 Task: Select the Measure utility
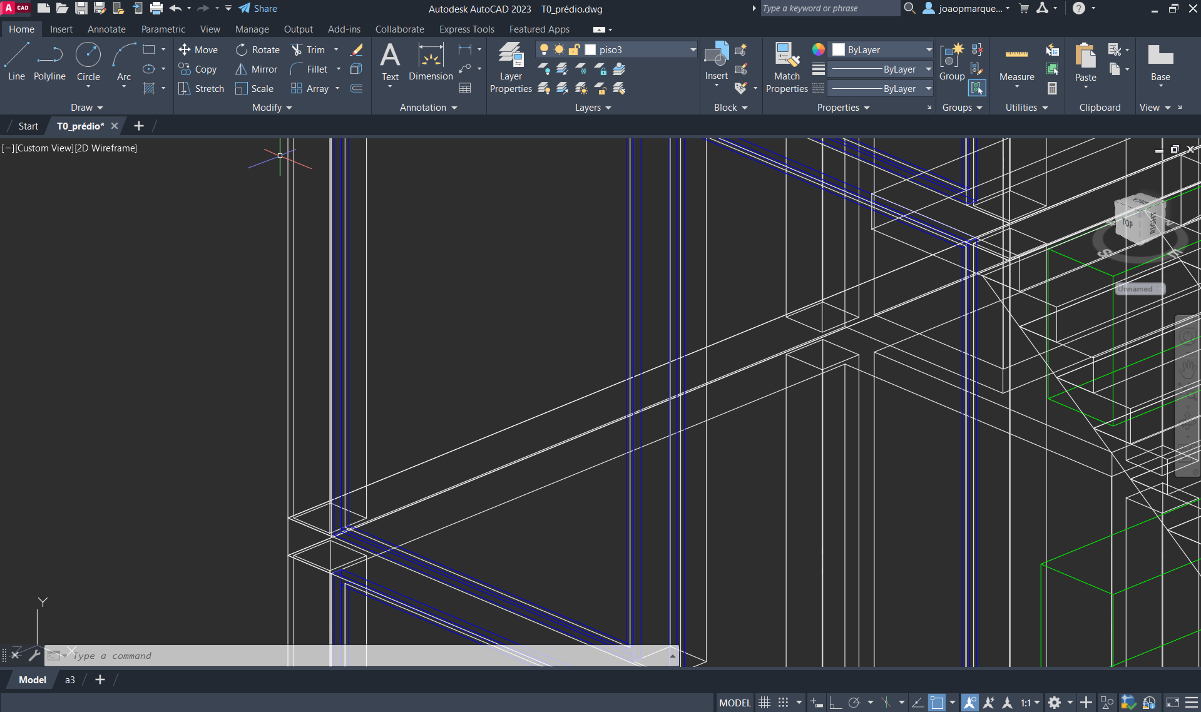tap(1016, 63)
